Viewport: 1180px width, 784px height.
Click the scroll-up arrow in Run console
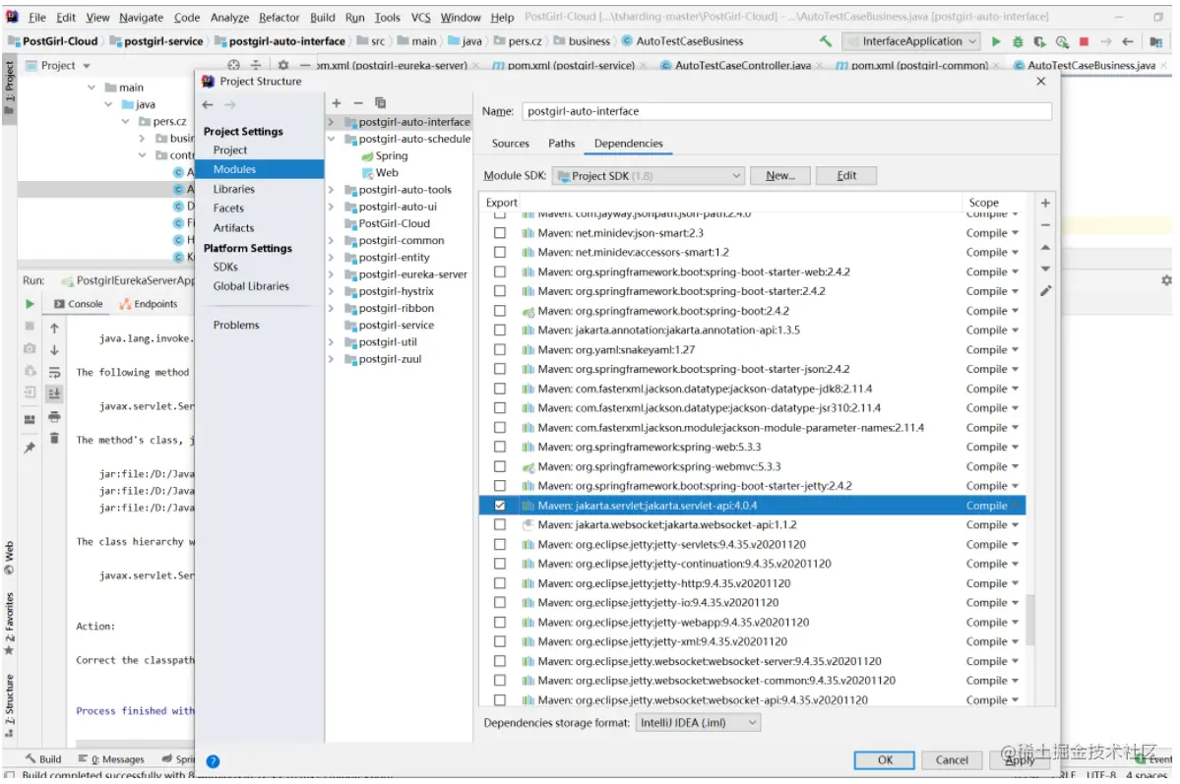coord(54,328)
